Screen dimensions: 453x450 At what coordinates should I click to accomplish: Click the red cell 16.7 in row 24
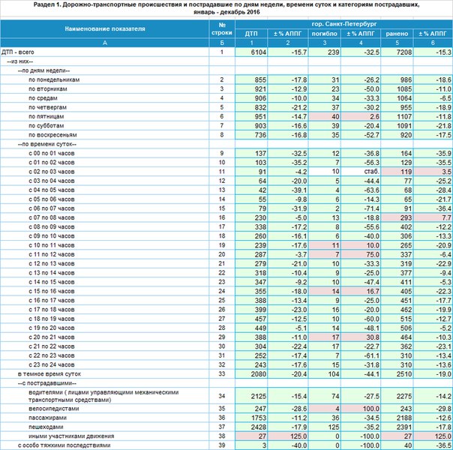361,292
